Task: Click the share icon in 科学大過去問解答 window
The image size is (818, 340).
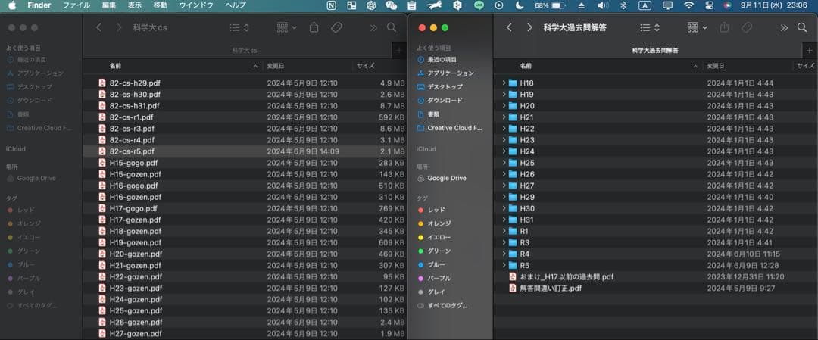Action: pyautogui.click(x=724, y=27)
